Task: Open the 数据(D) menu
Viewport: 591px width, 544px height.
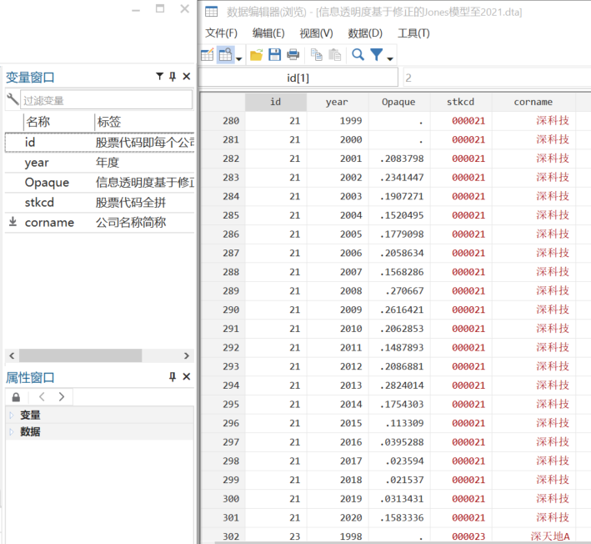Action: (x=364, y=33)
